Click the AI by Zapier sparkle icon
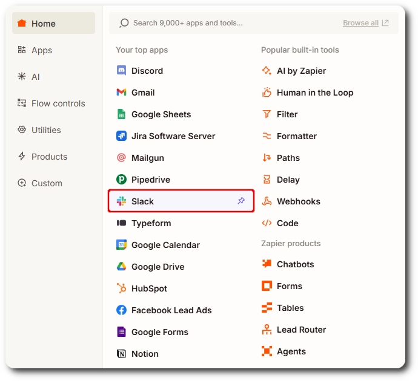 (267, 71)
